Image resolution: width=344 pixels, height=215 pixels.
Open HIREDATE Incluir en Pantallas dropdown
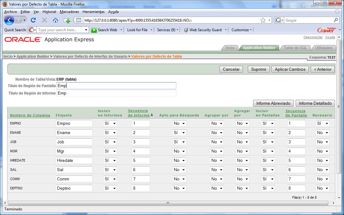(268, 160)
